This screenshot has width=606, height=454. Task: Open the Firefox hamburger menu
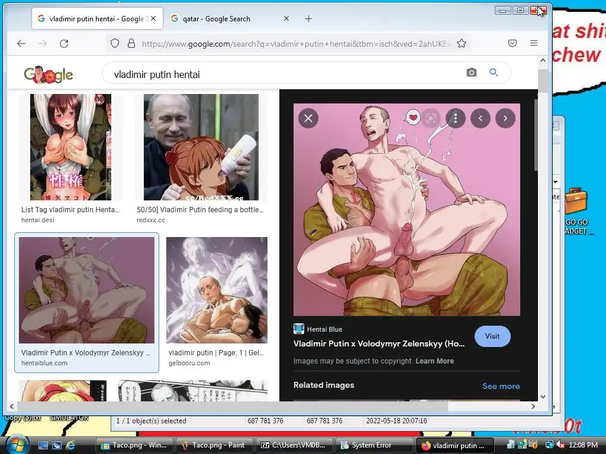[x=534, y=43]
